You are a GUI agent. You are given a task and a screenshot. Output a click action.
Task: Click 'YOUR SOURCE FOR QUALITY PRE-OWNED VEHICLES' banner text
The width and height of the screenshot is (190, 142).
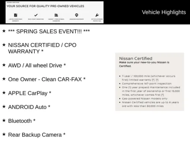[46, 6]
